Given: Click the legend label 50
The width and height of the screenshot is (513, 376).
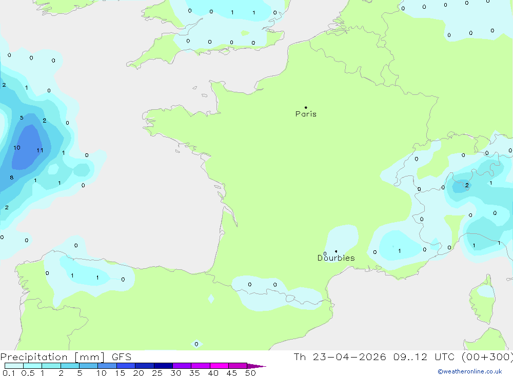Looking at the screenshot, I should pos(250,373).
